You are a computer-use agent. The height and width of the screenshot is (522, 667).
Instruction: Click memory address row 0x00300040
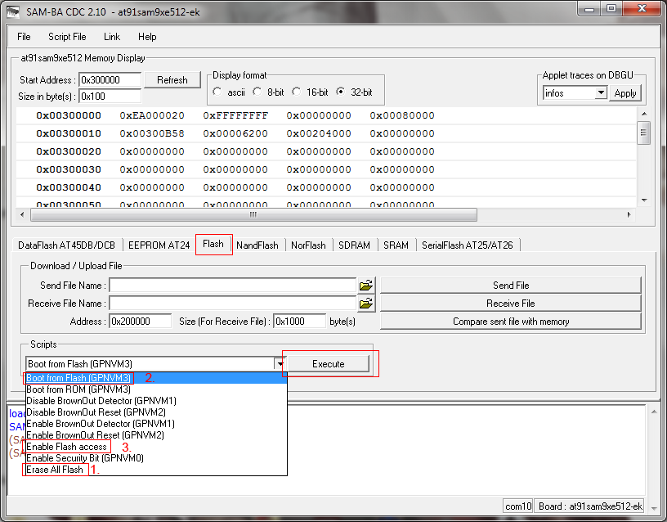69,187
